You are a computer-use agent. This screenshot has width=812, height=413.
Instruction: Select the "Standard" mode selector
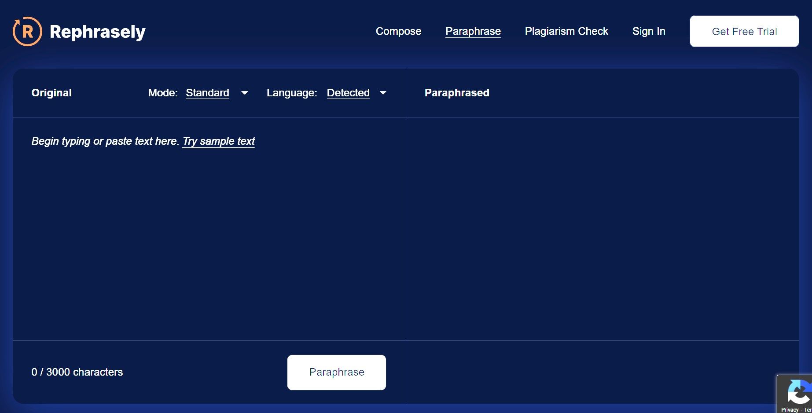(207, 93)
